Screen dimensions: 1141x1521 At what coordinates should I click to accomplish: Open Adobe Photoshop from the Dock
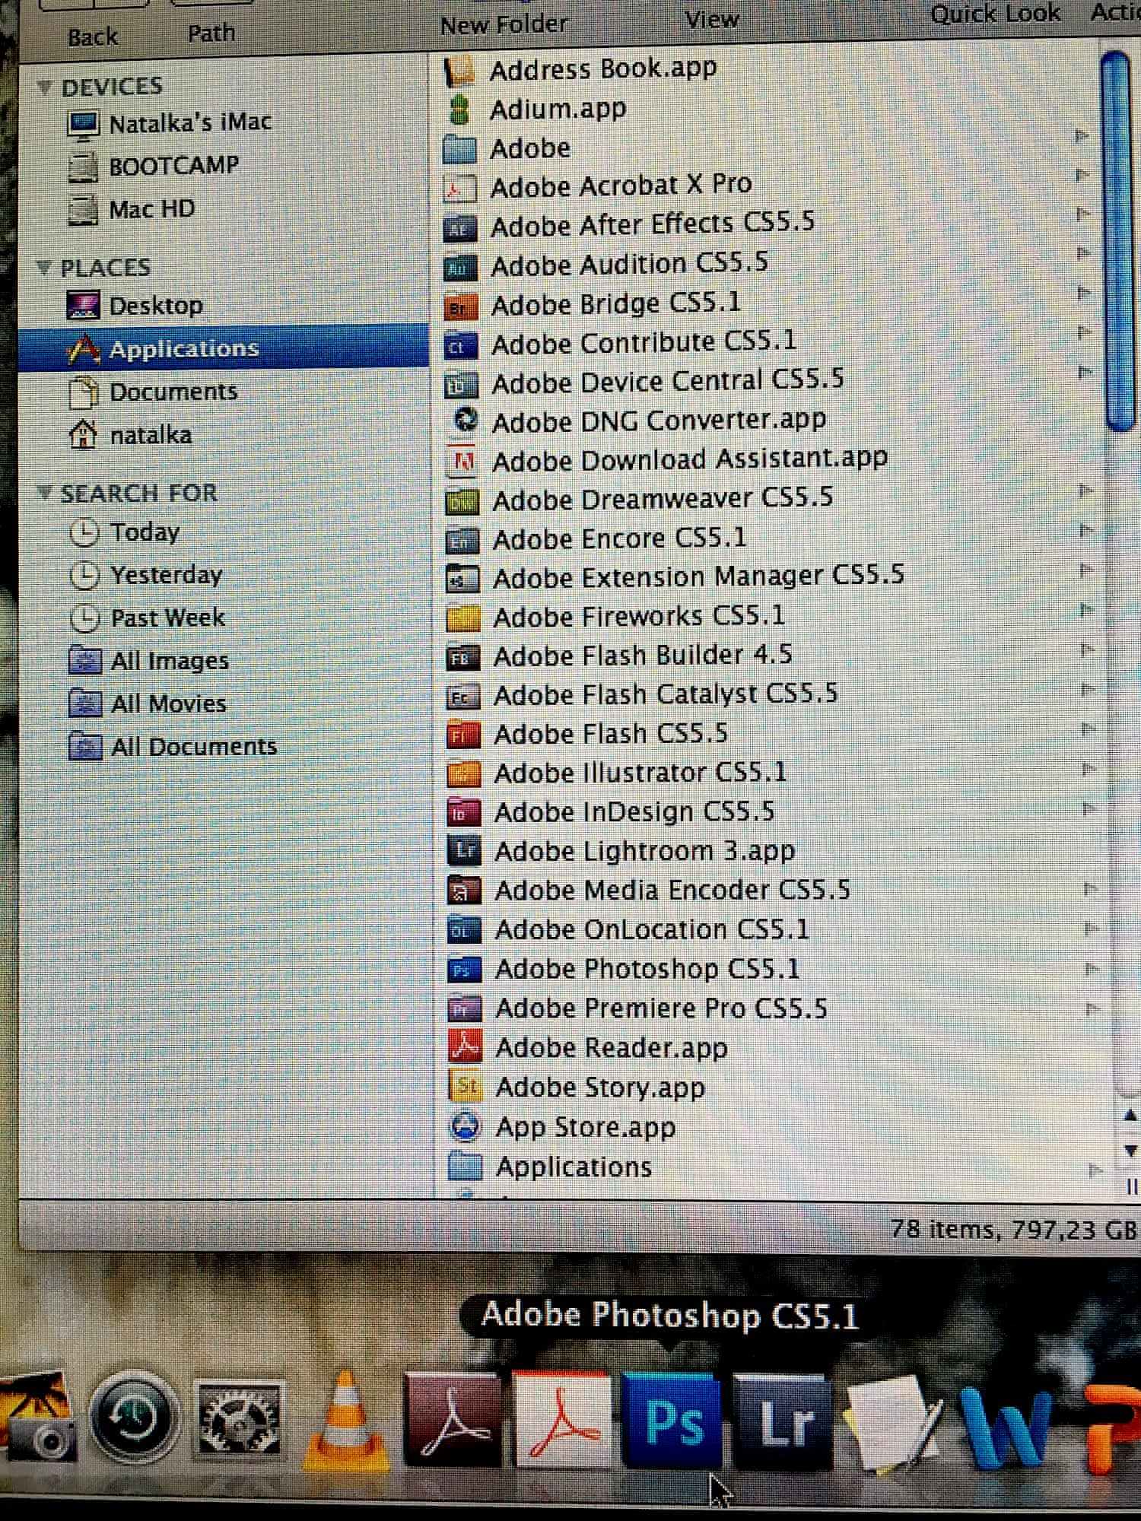click(x=672, y=1421)
